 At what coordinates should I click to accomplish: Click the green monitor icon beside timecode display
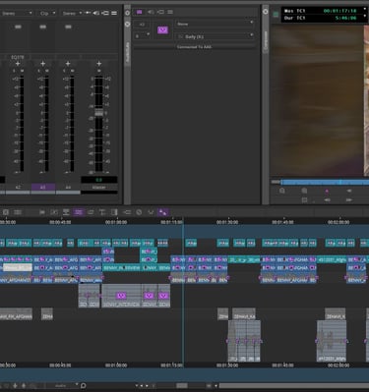pyautogui.click(x=276, y=14)
